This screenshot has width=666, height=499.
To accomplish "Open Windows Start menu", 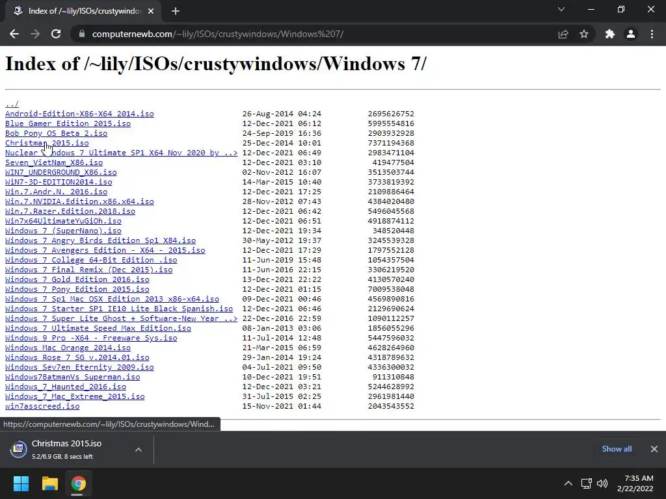I will coord(21,483).
